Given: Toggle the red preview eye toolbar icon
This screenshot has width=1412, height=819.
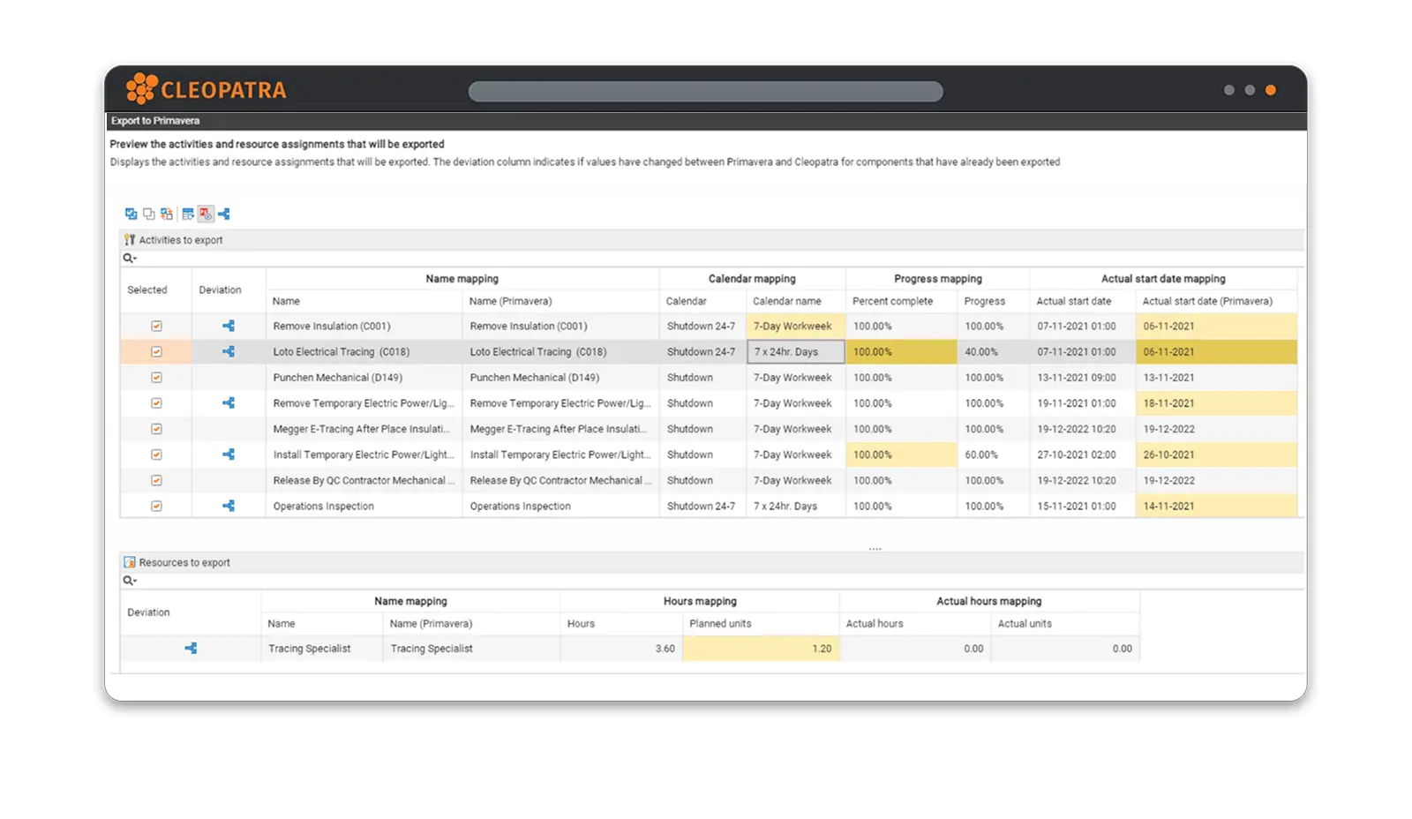Looking at the screenshot, I should pyautogui.click(x=206, y=214).
